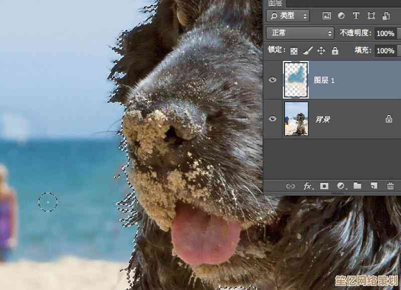401x290 pixels.
Task: Open the 类型 filter type dropdown
Action: (x=289, y=16)
